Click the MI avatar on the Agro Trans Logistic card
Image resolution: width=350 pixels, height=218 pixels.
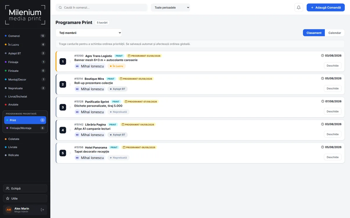77,66
